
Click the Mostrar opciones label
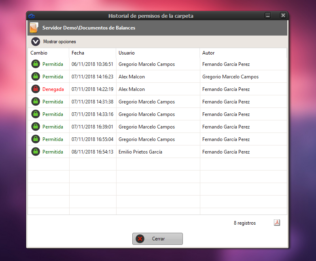coord(59,42)
